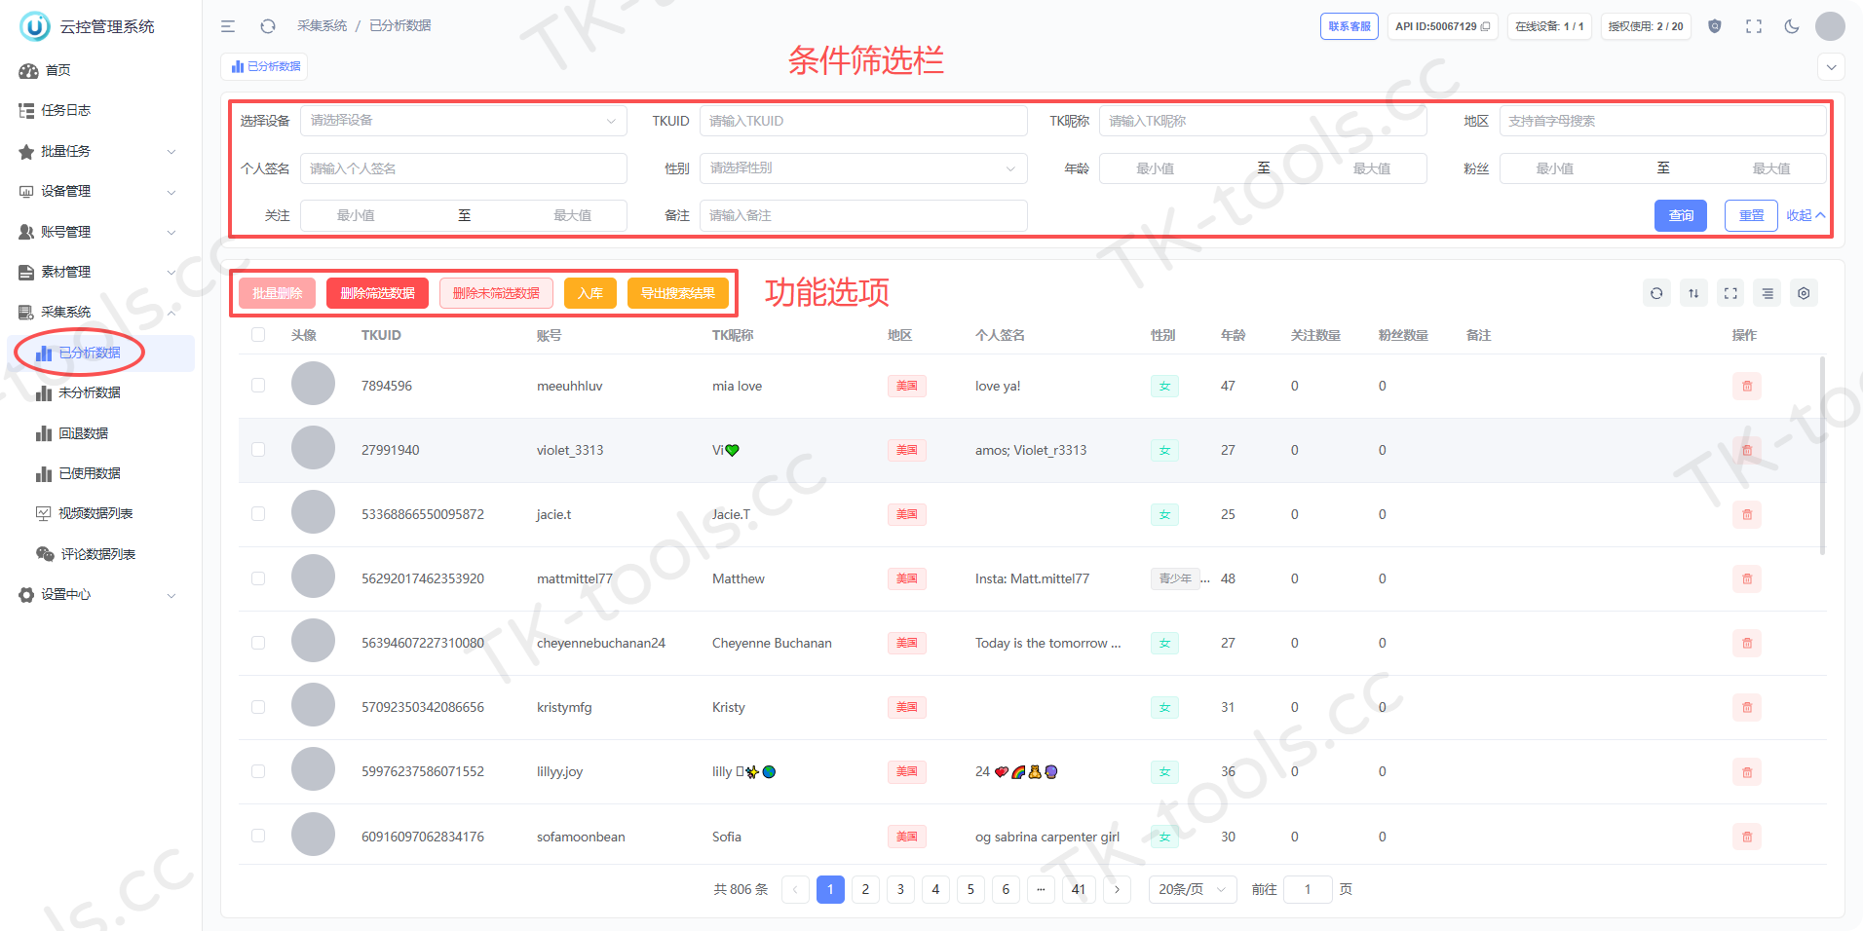Check the mattmittel77 row checkbox
The image size is (1863, 931).
[258, 578]
